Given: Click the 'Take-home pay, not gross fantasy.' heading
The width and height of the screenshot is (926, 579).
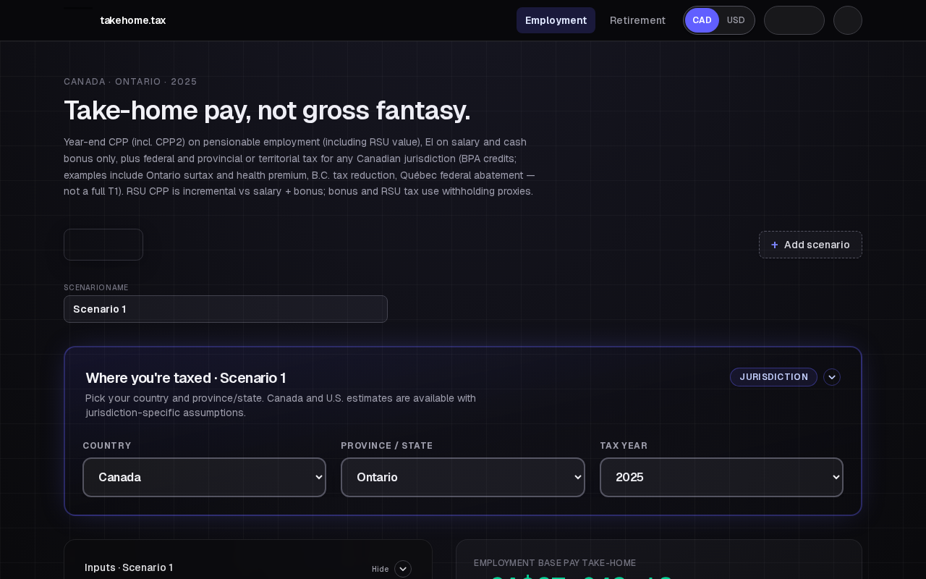Looking at the screenshot, I should (x=267, y=111).
